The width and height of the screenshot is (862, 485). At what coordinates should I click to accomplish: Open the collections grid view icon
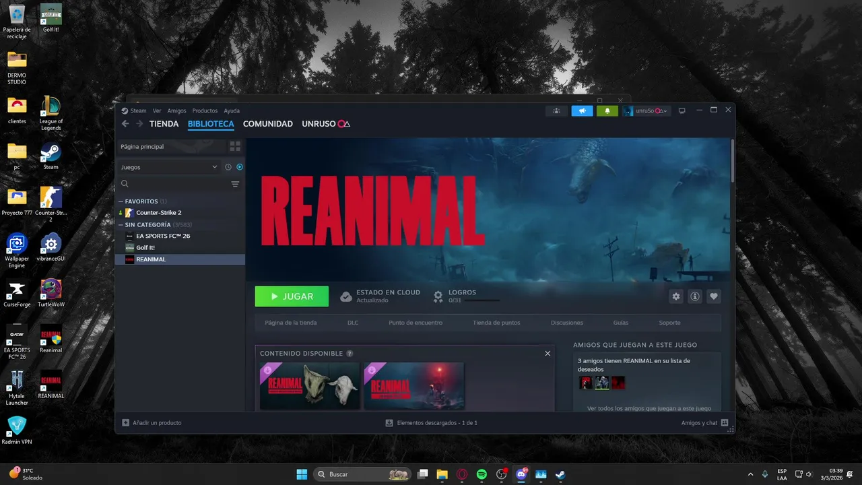235,146
